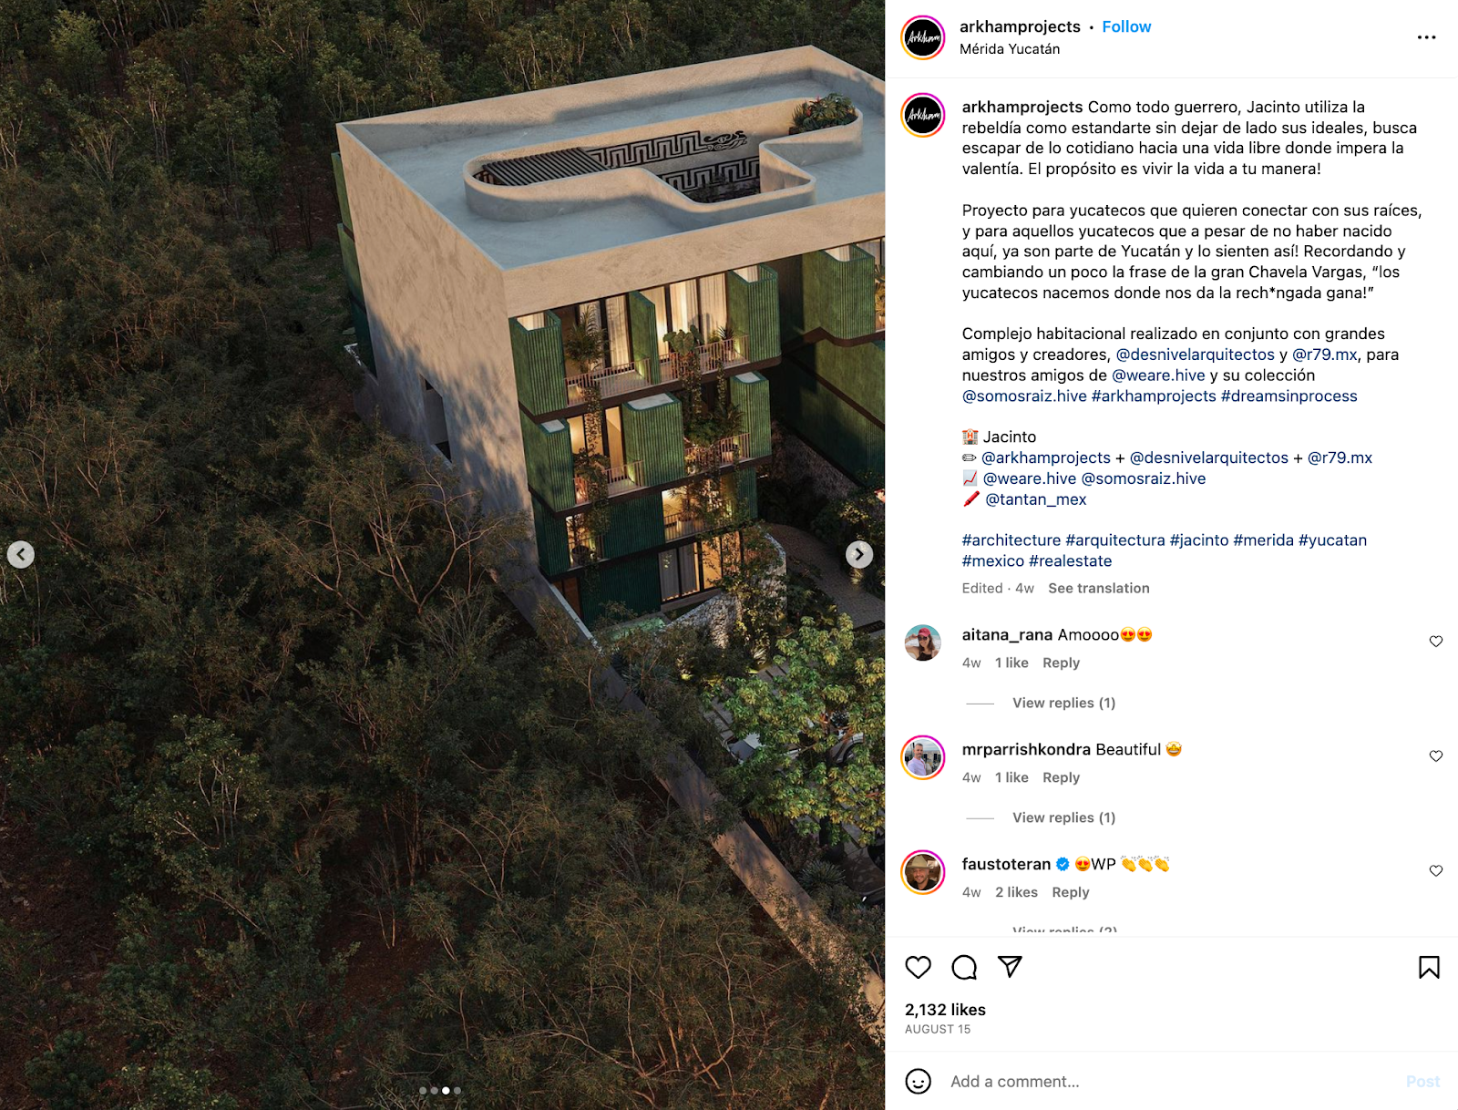1458x1110 pixels.
Task: Go to the next carousel image
Action: (x=859, y=554)
